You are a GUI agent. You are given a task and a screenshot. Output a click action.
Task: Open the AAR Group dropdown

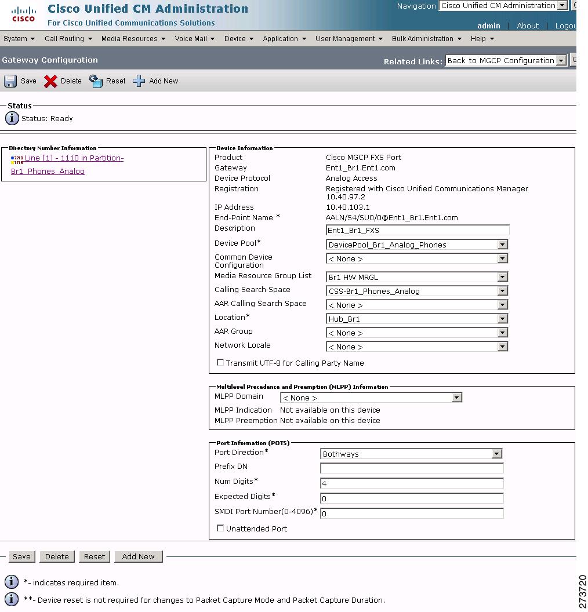click(416, 333)
